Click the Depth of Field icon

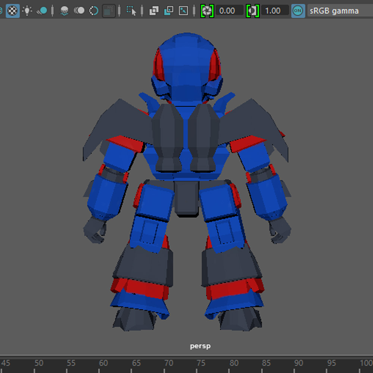[x=109, y=11]
